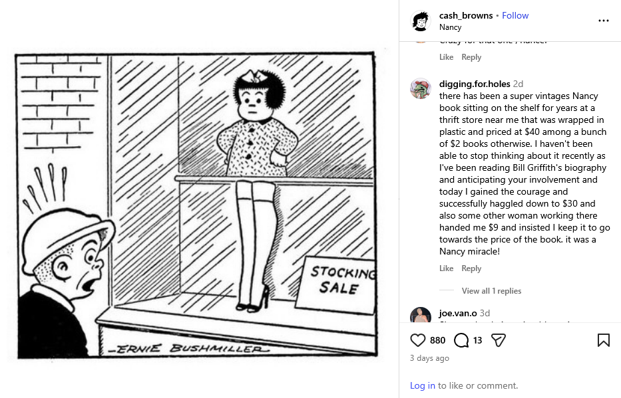Open cash_browns username link

[466, 15]
